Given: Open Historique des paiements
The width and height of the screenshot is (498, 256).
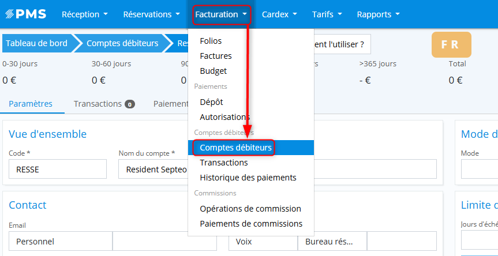Looking at the screenshot, I should (x=248, y=178).
